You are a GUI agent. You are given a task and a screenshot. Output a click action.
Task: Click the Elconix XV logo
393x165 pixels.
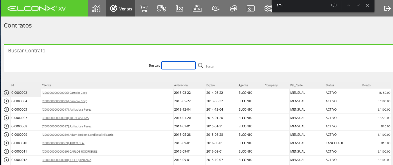(37, 8)
